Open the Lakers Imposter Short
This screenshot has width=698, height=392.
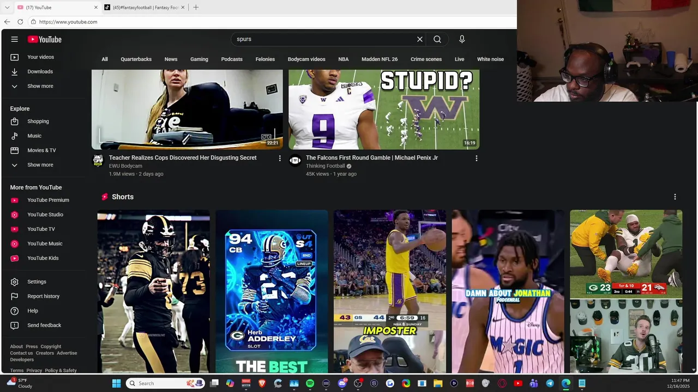tap(390, 292)
